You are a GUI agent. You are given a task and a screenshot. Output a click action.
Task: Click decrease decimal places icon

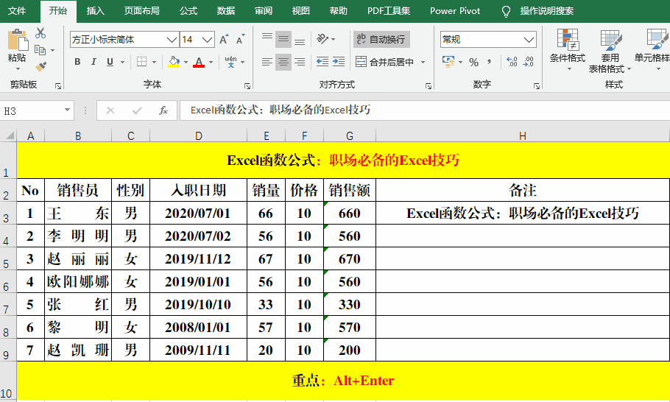(529, 62)
